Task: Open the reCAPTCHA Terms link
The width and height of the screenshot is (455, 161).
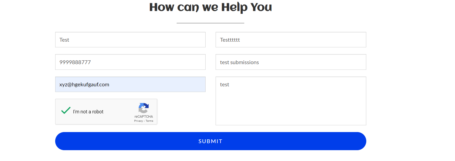Action: tap(149, 121)
